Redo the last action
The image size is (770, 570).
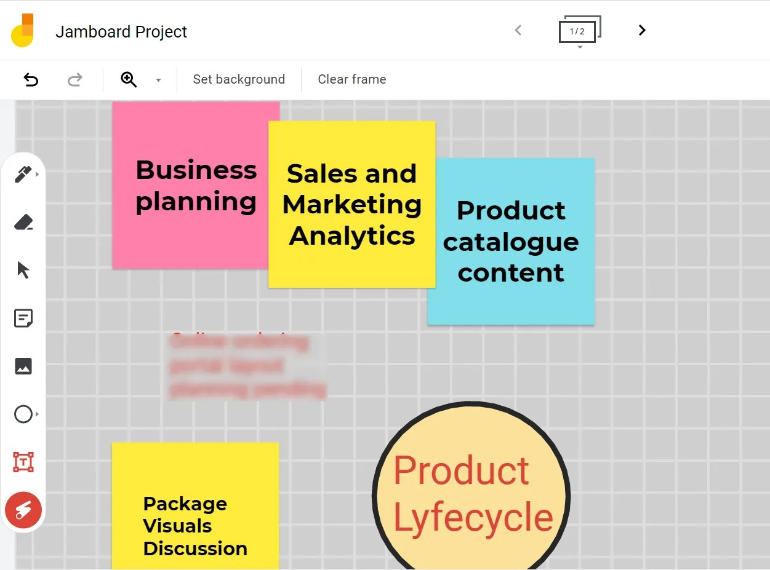[x=74, y=79]
